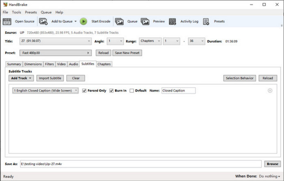Open the Angle dropdown
Viewport: 284px width, 181px height.
tap(115, 41)
